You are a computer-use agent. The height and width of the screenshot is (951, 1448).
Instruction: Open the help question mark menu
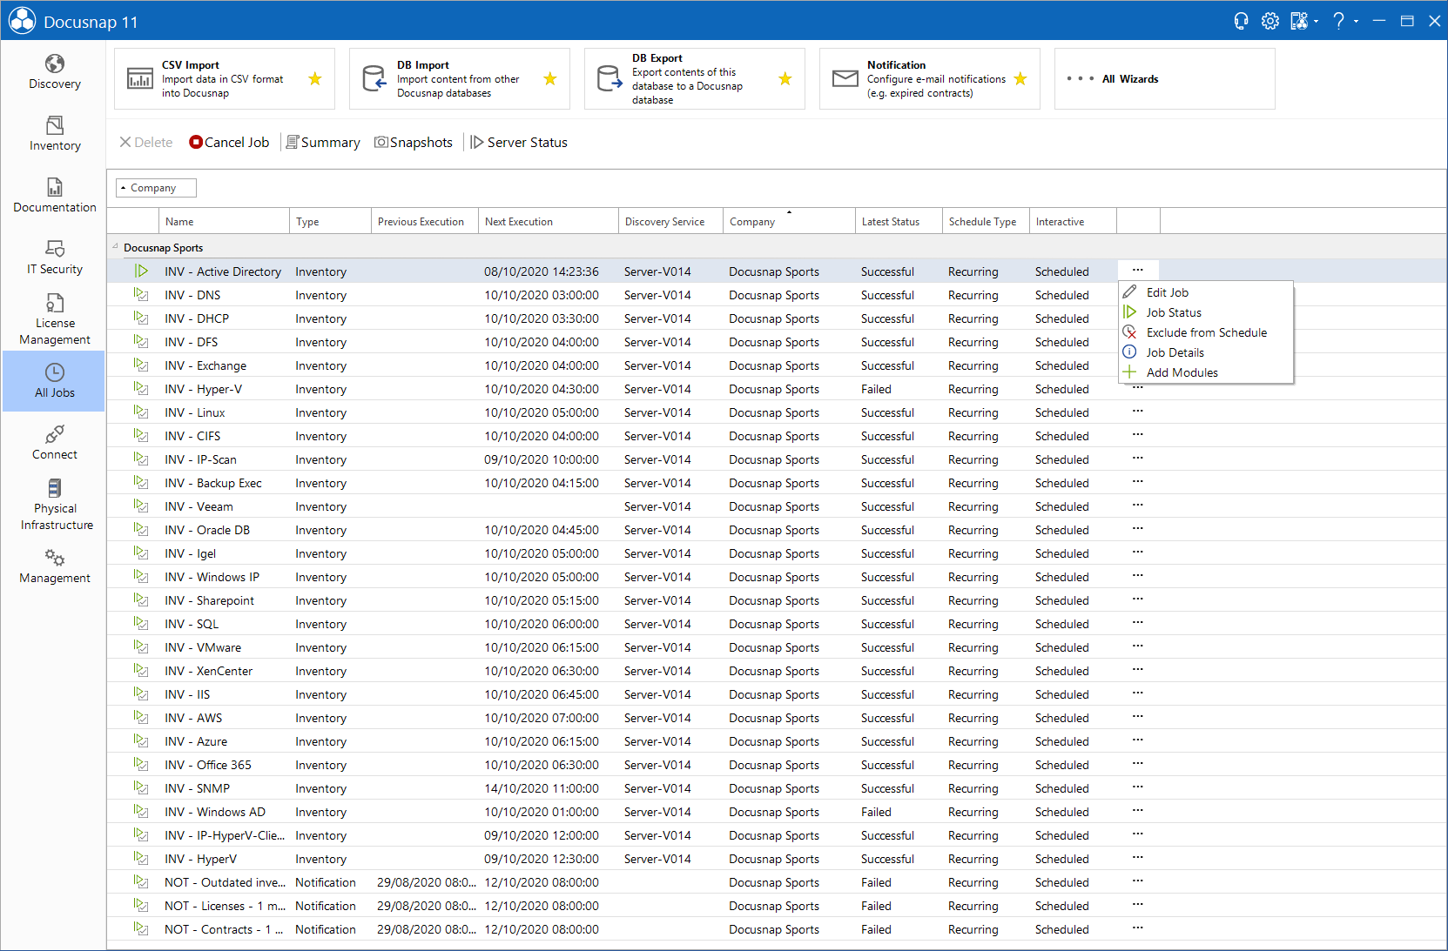1339,21
